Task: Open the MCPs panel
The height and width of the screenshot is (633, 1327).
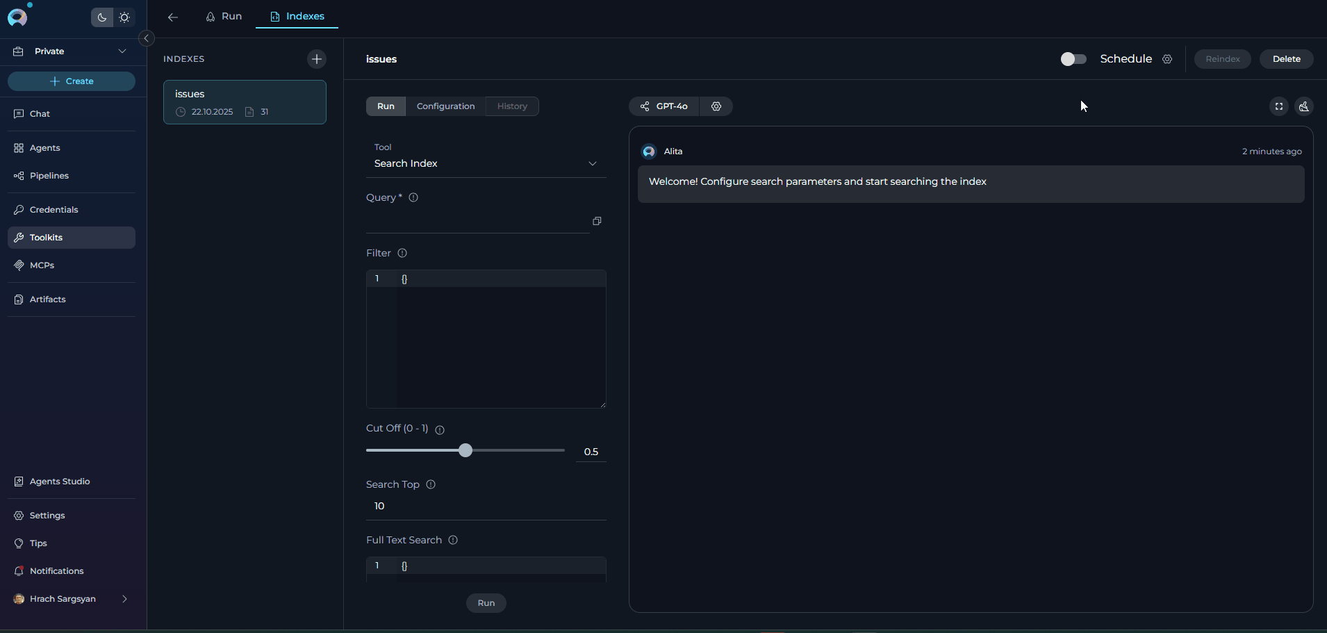Action: [x=42, y=265]
